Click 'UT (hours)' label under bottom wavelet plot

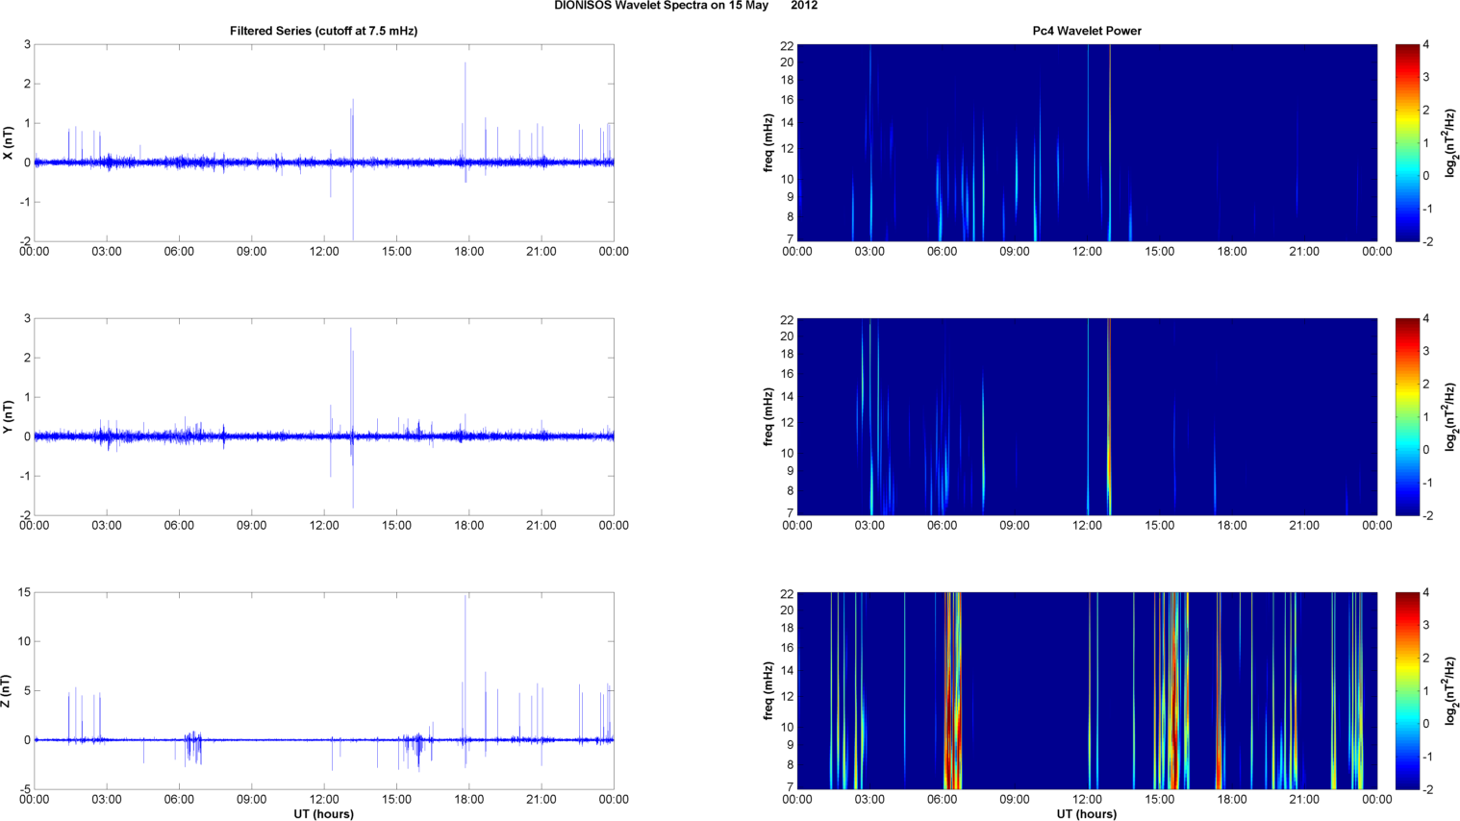point(1087,814)
